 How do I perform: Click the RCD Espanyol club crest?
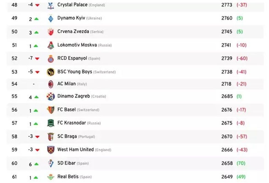point(51,59)
